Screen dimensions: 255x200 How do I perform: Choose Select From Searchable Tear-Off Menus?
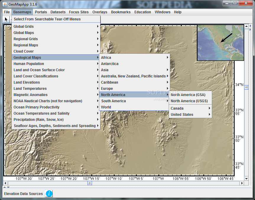pyautogui.click(x=56, y=19)
